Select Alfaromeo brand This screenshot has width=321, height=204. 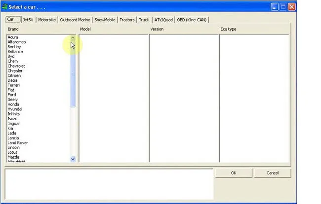point(17,42)
